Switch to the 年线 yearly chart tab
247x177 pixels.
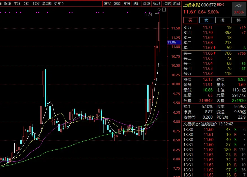(17, 4)
